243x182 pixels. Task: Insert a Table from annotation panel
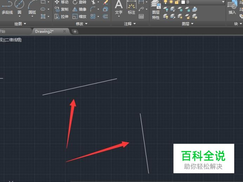141,16
